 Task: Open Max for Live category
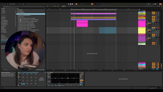pos(5,25)
